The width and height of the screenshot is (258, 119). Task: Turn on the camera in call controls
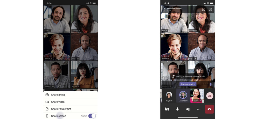167,109
